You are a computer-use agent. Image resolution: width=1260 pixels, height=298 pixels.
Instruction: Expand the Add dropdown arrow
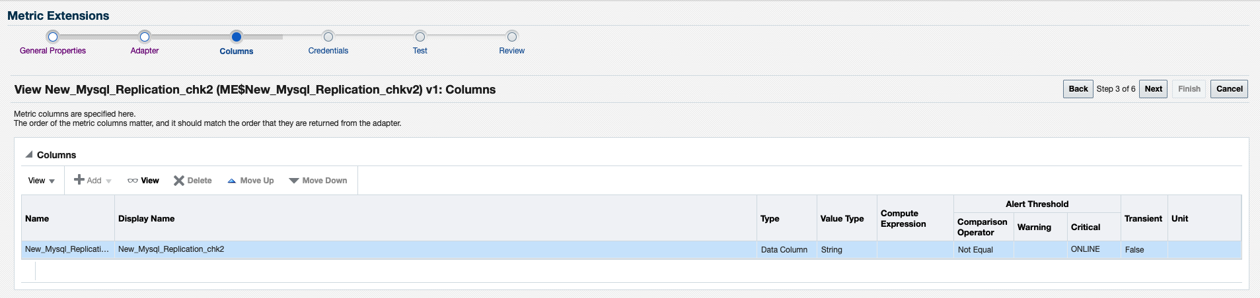(109, 181)
